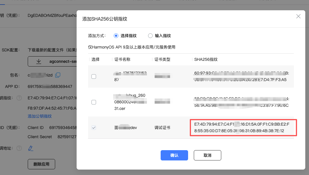309x175 pixels.
Task: Download the agconnect-services config file
Action: (x=52, y=61)
